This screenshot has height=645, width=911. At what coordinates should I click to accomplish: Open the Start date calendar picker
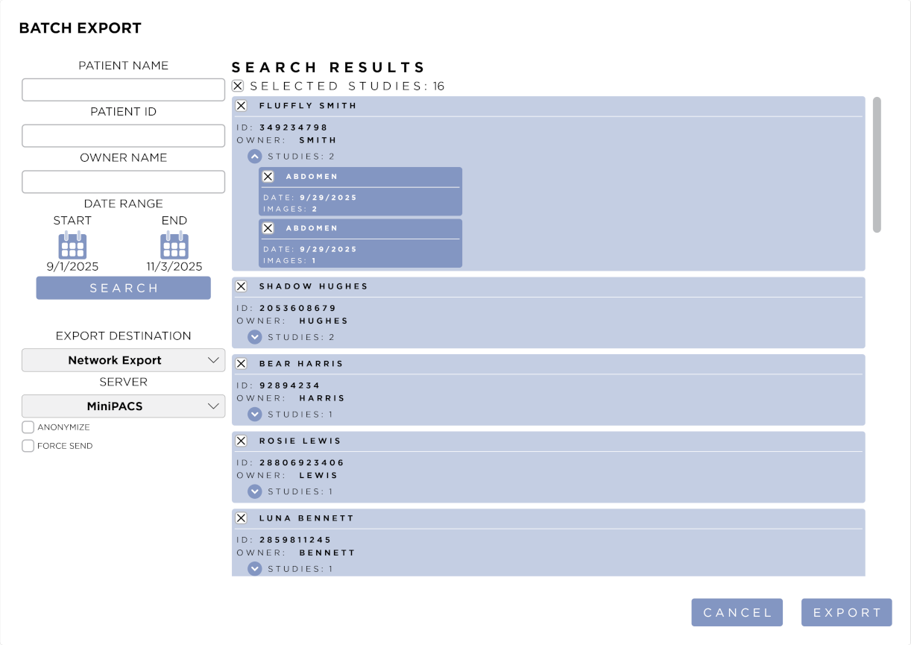[x=72, y=246]
